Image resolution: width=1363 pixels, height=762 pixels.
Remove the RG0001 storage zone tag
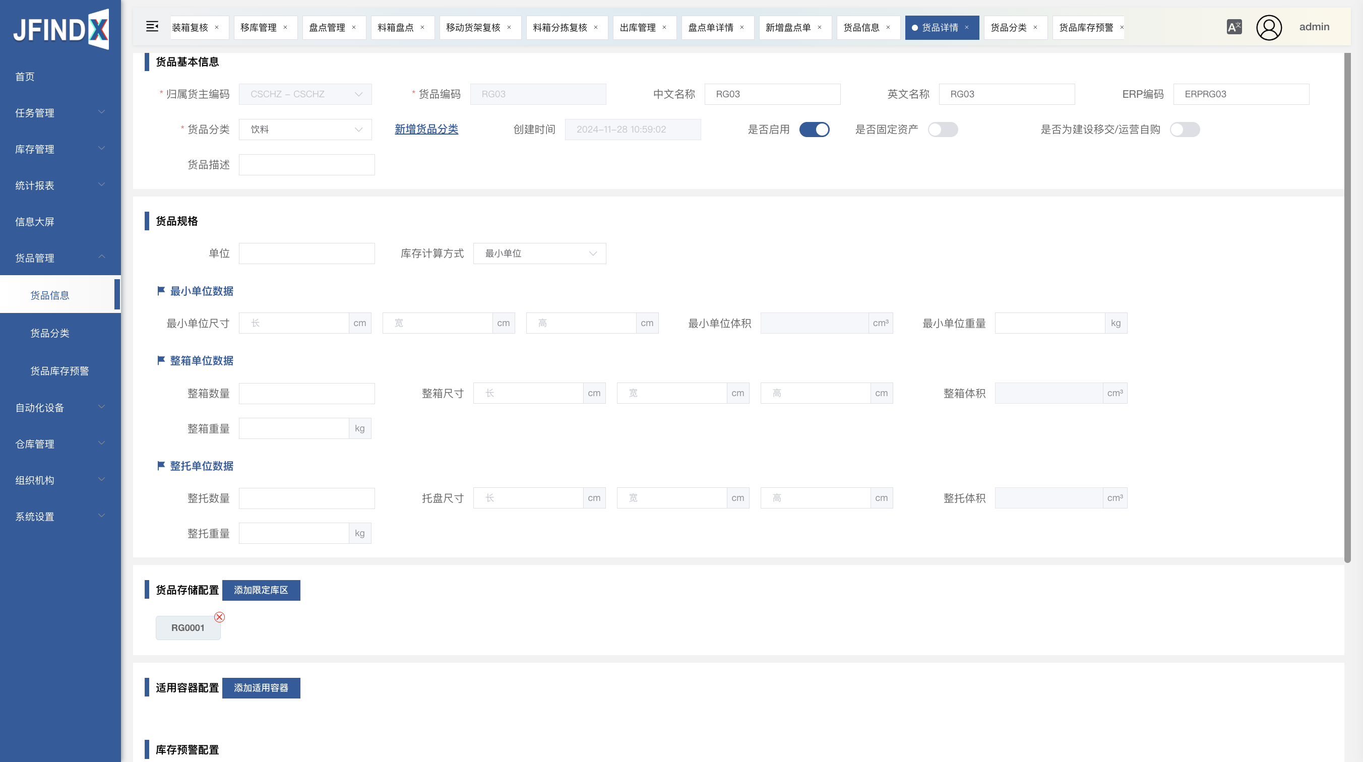pos(220,617)
